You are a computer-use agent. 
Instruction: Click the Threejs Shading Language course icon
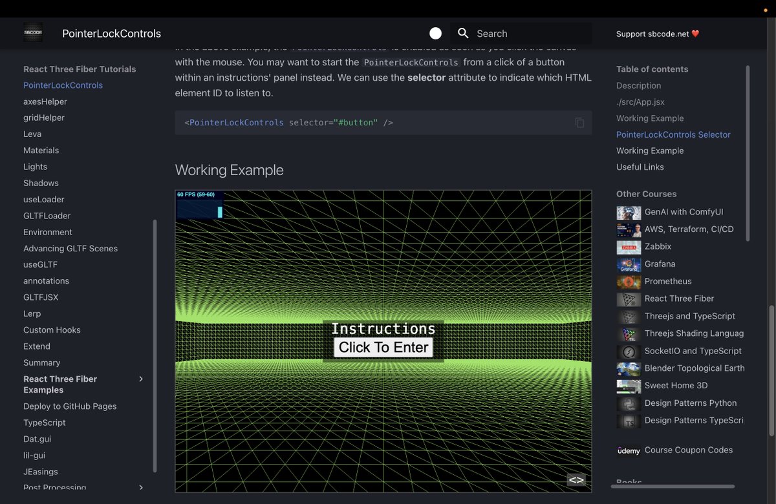click(x=629, y=334)
